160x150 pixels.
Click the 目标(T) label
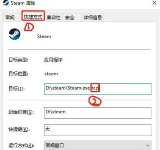[x=17, y=89]
